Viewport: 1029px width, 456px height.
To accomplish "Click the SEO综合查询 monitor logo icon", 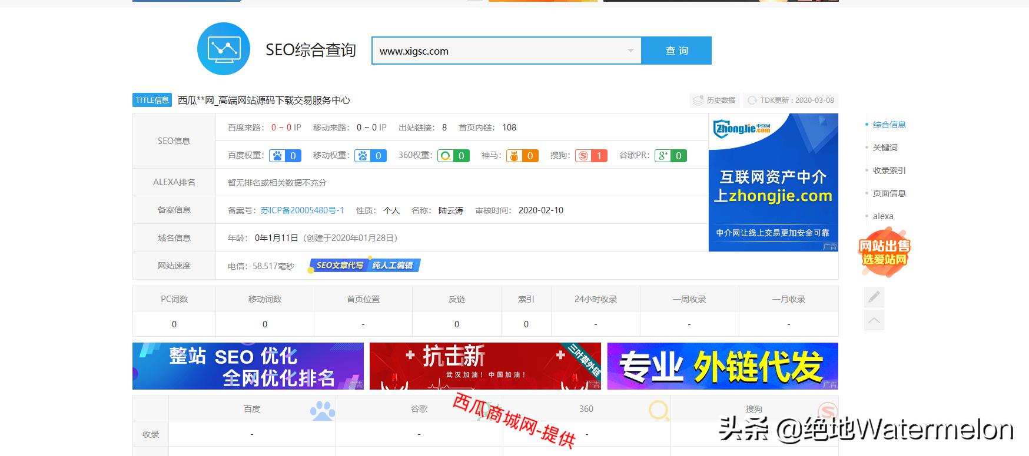I will tap(224, 49).
